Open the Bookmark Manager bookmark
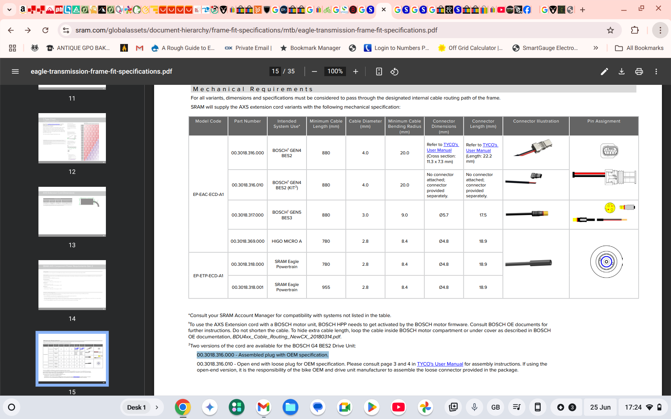 [x=310, y=48]
